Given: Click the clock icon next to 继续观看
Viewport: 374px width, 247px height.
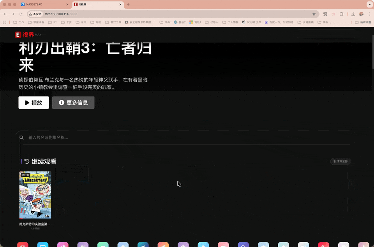Looking at the screenshot, I should 26,161.
